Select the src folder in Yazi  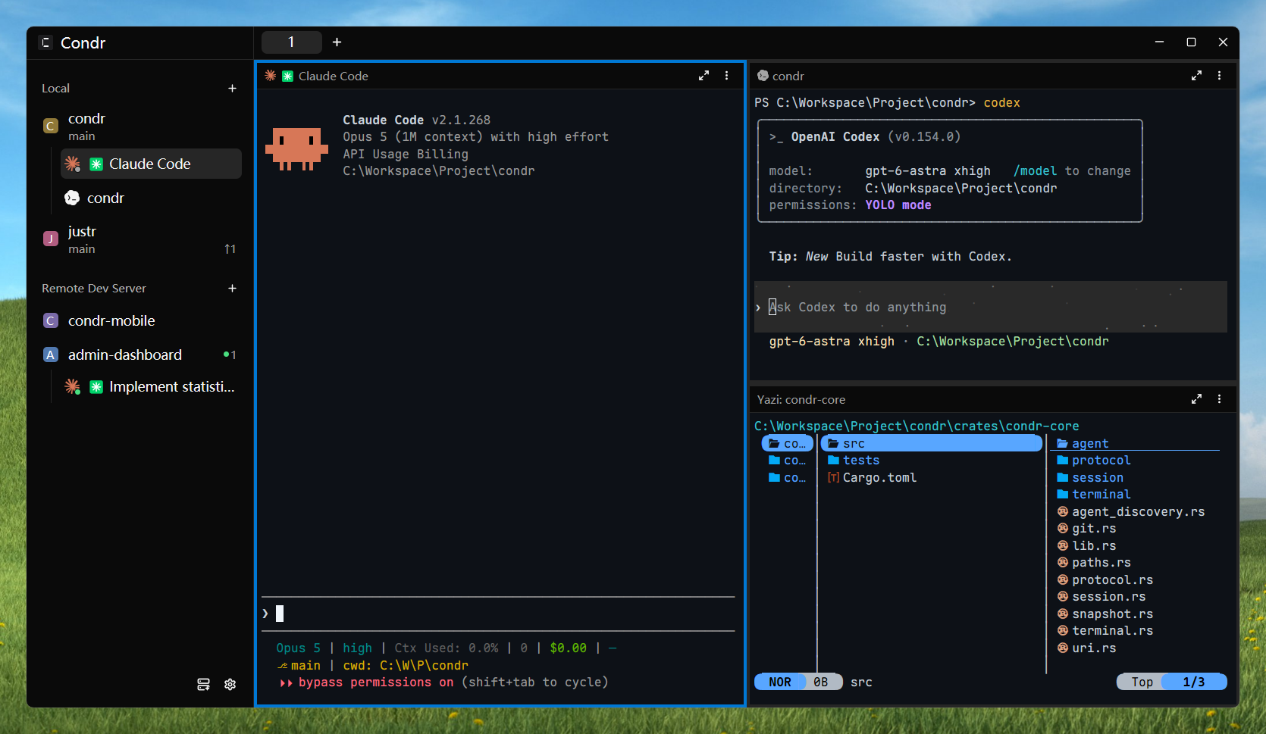(932, 444)
